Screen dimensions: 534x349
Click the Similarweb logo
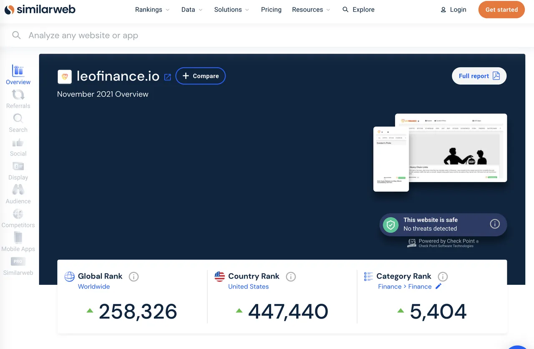(40, 10)
